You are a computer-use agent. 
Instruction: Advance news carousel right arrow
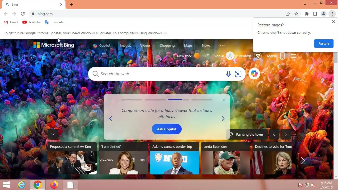303,161
